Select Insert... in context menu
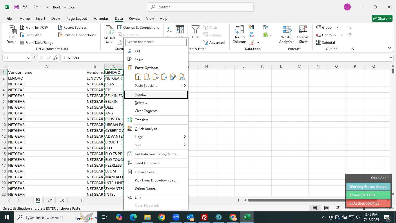The height and width of the screenshot is (223, 396). point(156,95)
